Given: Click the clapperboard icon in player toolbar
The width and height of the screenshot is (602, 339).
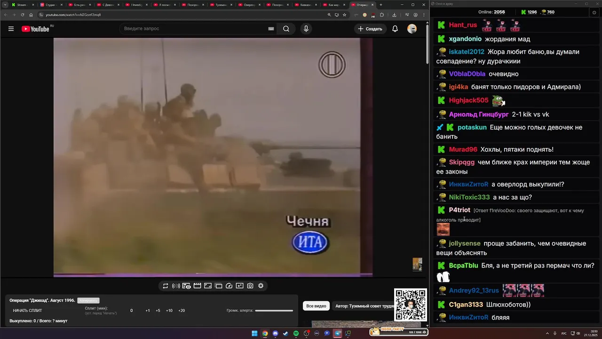Looking at the screenshot, I should [197, 286].
